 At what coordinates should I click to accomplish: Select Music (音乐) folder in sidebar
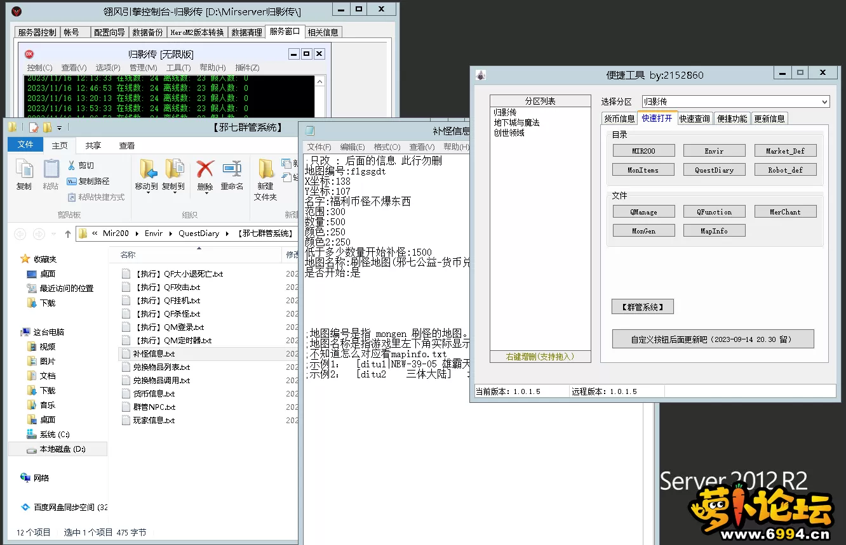pos(41,405)
